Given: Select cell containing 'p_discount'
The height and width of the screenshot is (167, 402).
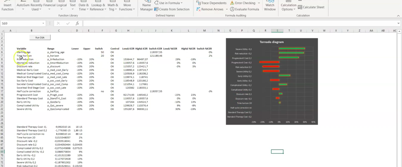Looking at the screenshot, I should click(x=59, y=67).
